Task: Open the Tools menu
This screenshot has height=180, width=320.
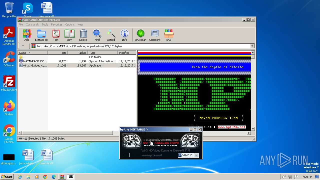Action: (x=45, y=24)
